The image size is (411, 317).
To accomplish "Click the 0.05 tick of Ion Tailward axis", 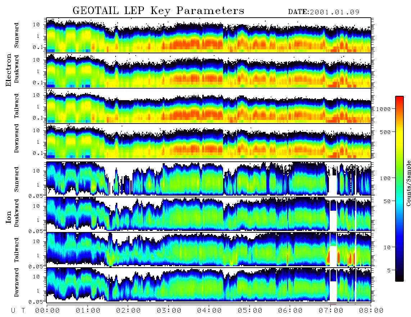I will 35,267.
